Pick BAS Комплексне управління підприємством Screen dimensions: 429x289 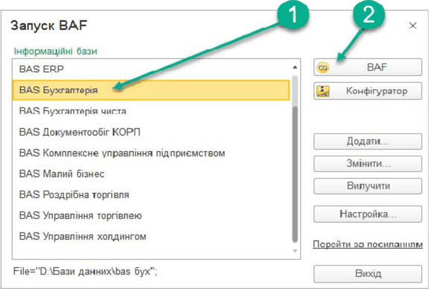coord(151,153)
